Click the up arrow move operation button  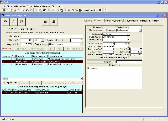tap(59, 49)
